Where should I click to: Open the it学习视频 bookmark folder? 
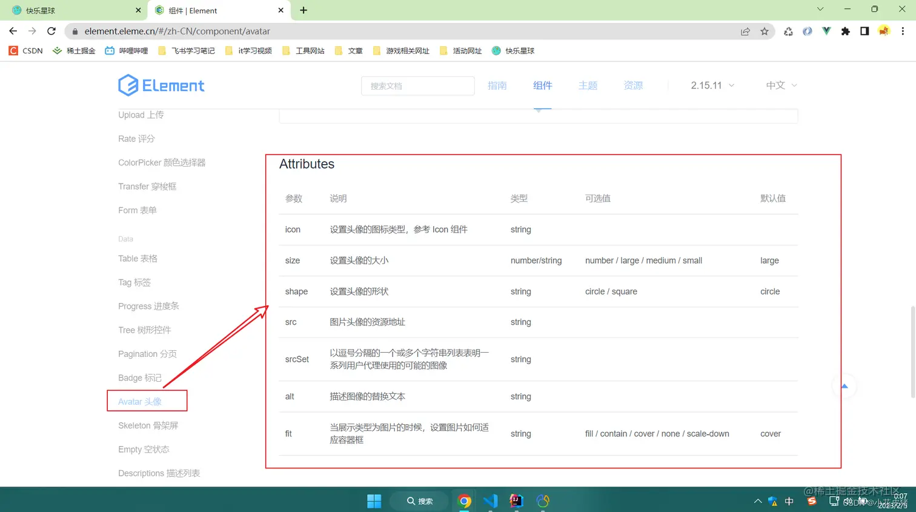pyautogui.click(x=248, y=51)
